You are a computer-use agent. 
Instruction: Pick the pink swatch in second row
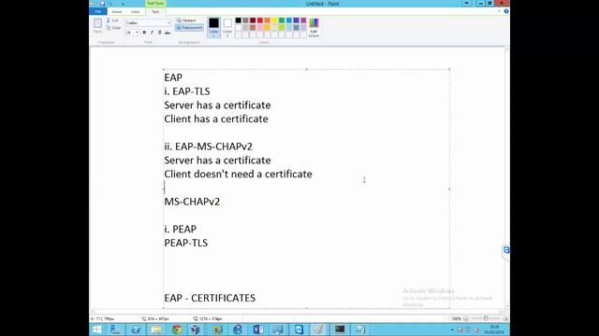260,27
